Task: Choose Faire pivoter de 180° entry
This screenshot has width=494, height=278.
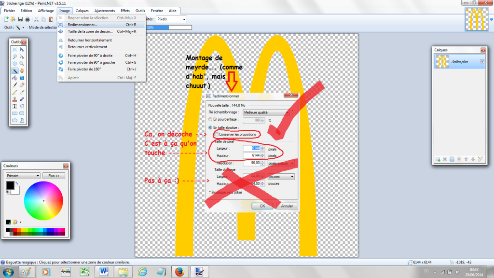Action: pyautogui.click(x=101, y=69)
